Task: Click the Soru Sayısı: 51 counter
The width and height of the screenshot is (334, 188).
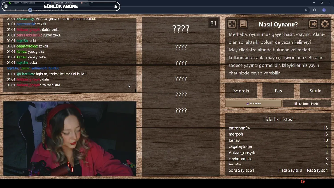Action: pos(241,170)
